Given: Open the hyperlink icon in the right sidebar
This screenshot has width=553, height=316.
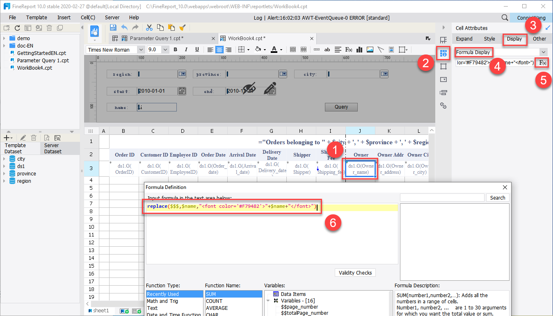Looking at the screenshot, I should pos(443,105).
